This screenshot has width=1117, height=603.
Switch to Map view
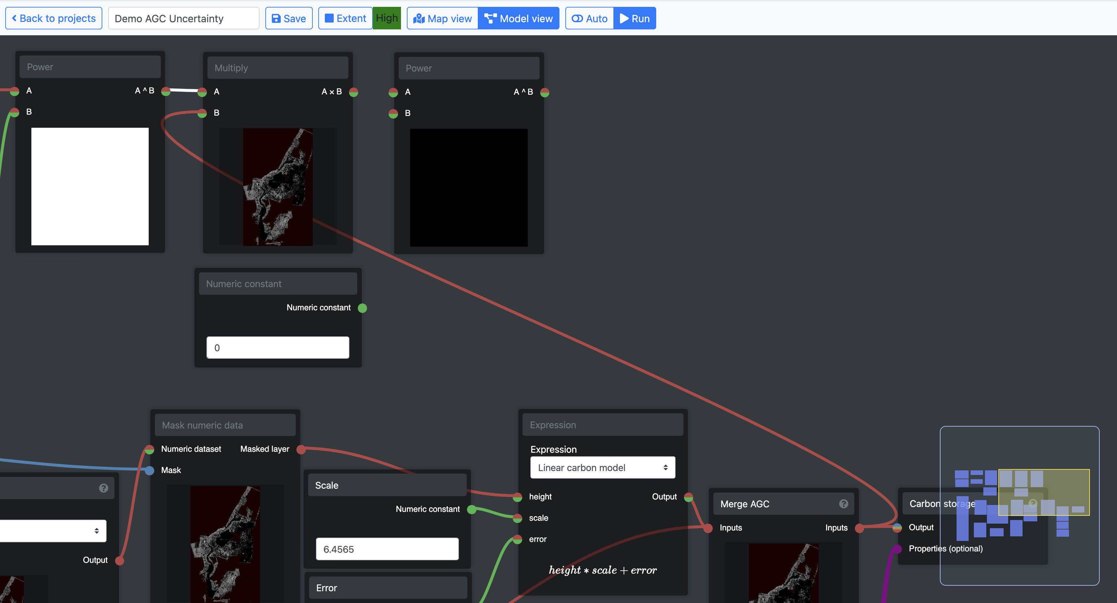(x=442, y=19)
